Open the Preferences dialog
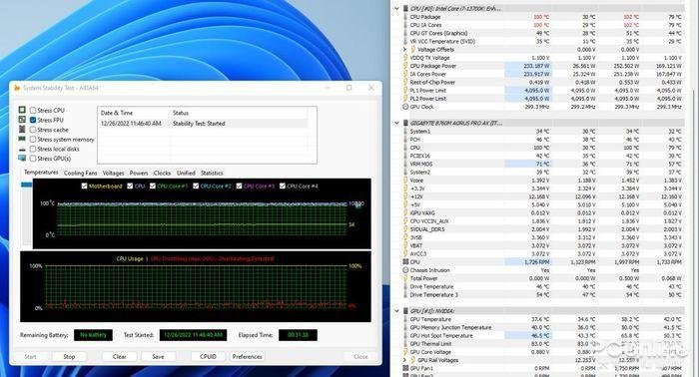Viewport: 699px width, 377px height. (x=247, y=356)
